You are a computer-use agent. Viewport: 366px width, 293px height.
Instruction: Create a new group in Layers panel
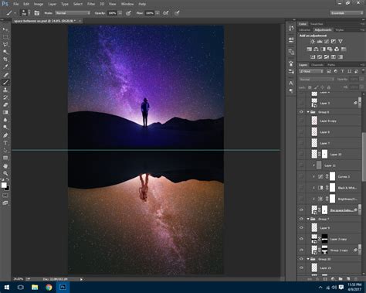[341, 279]
